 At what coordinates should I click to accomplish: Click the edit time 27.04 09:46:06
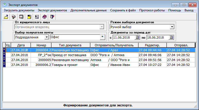point(152,55)
